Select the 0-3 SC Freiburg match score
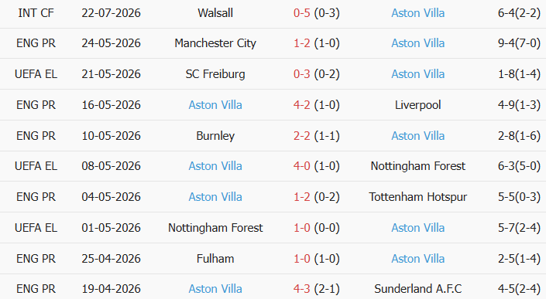The image size is (546, 299). coord(301,74)
